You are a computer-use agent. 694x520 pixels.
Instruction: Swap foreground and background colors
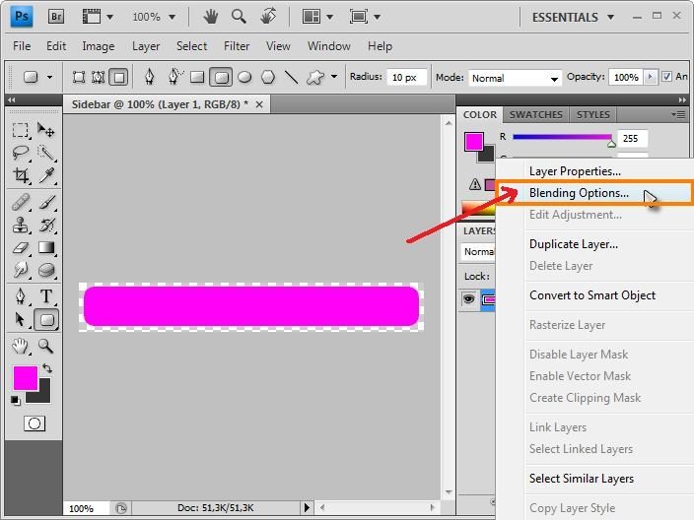tap(47, 368)
